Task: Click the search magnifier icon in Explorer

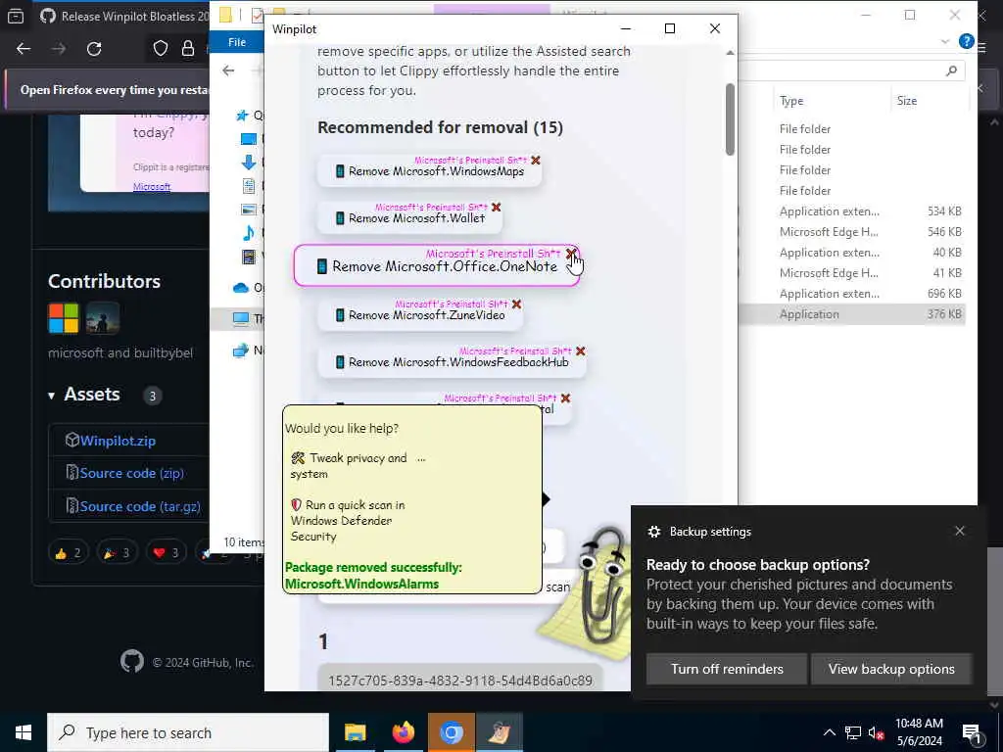Action: 951,70
